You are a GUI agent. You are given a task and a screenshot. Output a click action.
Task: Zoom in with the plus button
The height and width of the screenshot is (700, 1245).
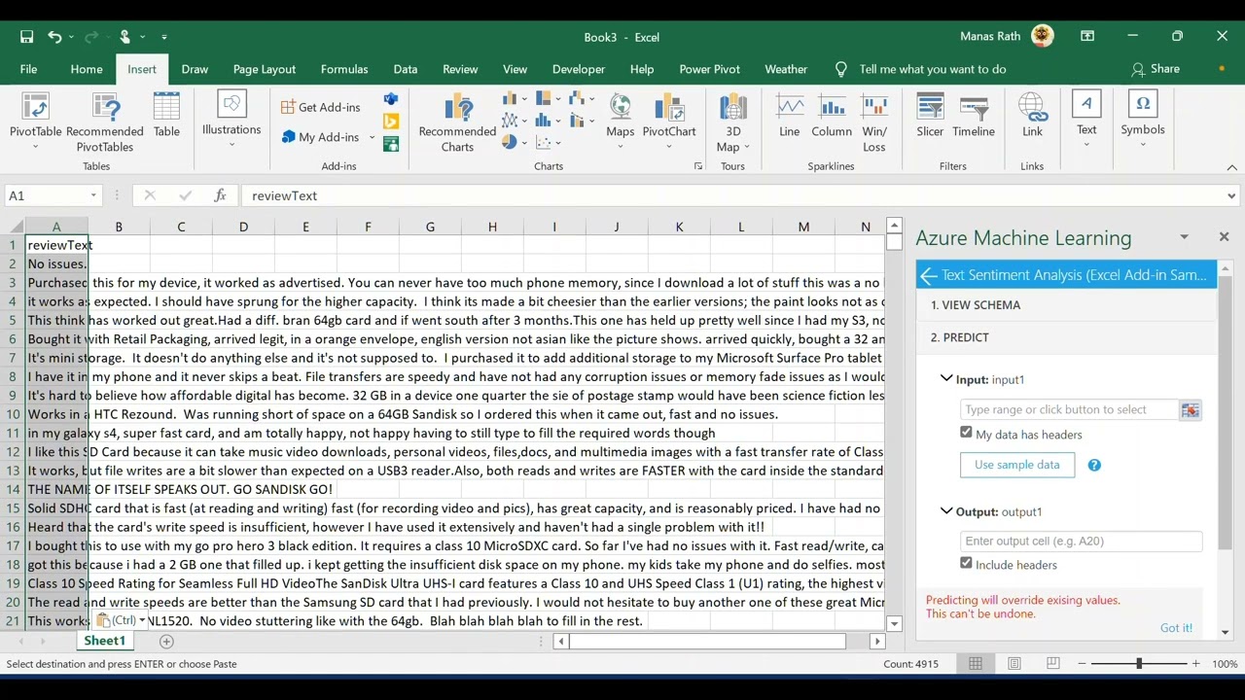1195,663
